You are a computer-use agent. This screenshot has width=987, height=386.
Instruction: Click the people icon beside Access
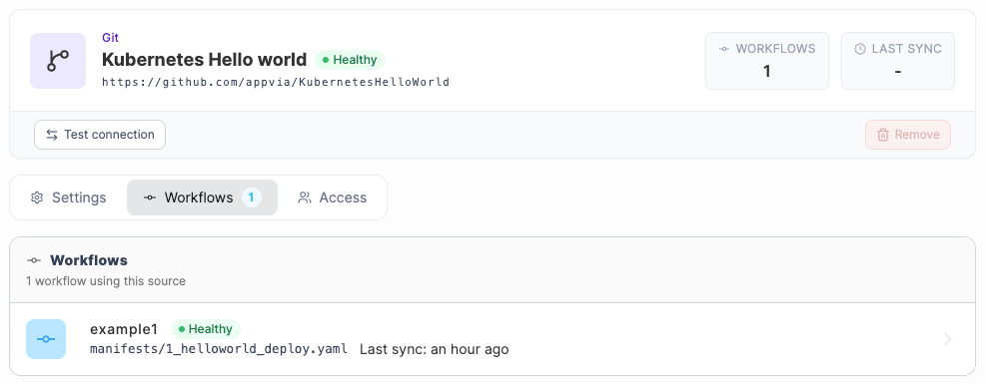coord(305,197)
